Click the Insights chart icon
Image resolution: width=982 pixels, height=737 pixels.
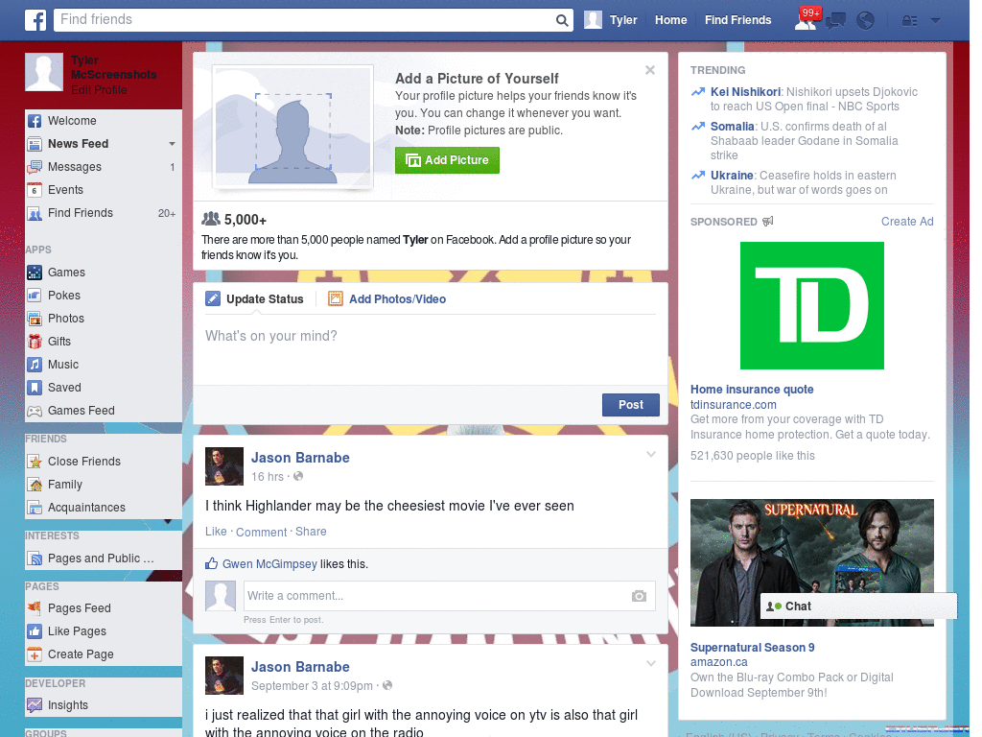(35, 705)
